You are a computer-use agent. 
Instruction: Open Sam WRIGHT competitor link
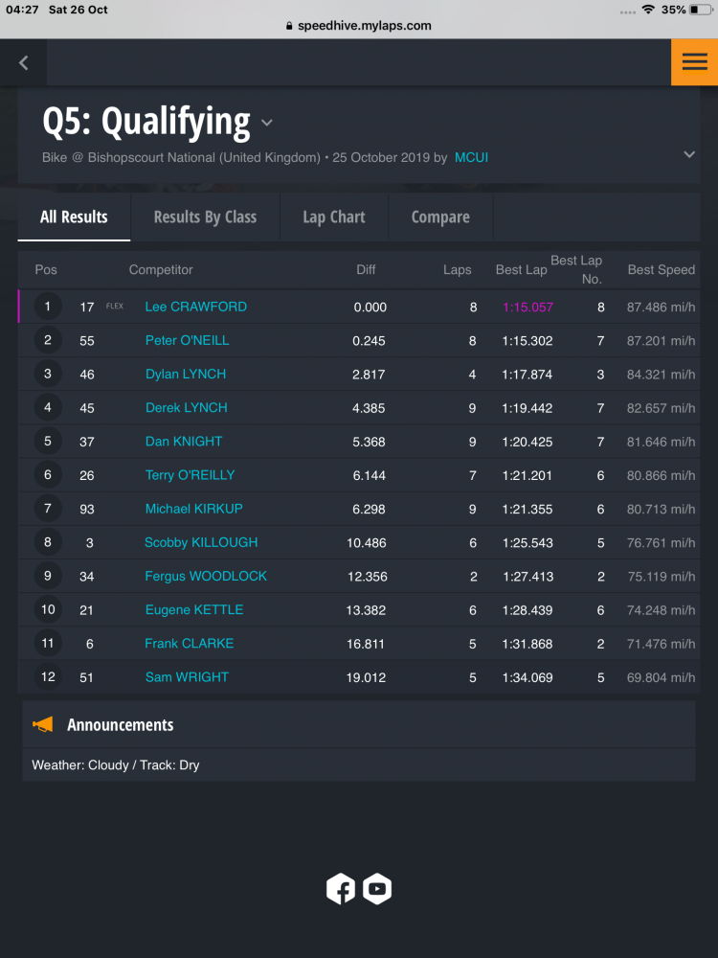[187, 677]
